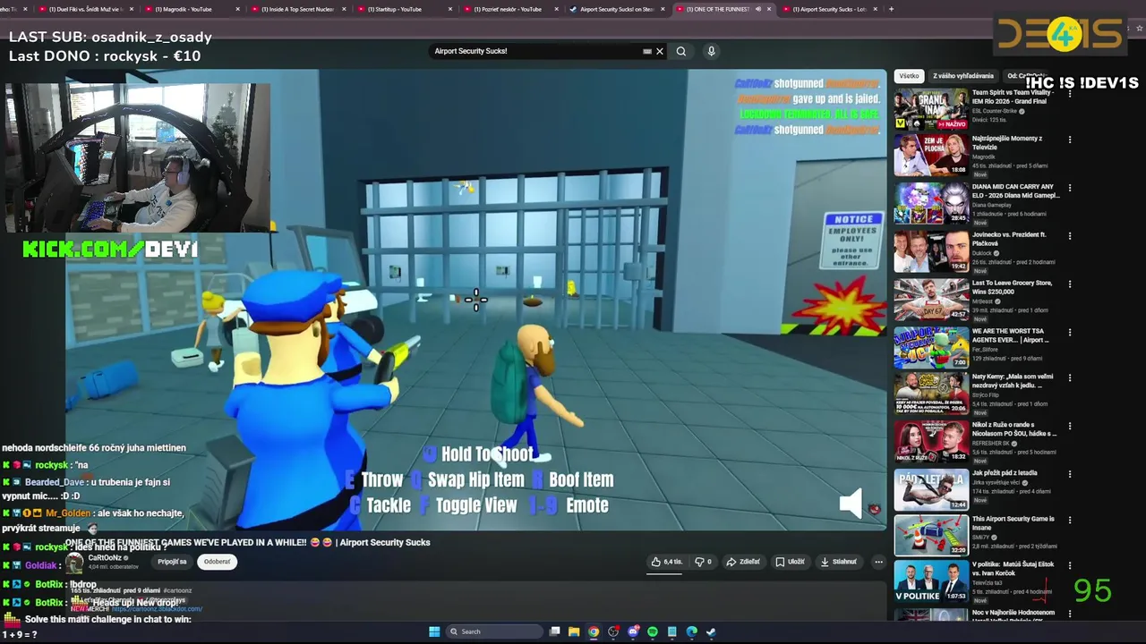This screenshot has width=1146, height=644.
Task: Share video with Zdieľať button
Action: pos(743,562)
